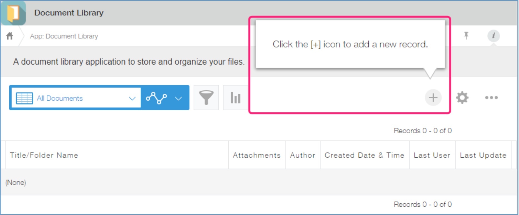Open app settings gear icon
The width and height of the screenshot is (519, 215).
pyautogui.click(x=462, y=98)
